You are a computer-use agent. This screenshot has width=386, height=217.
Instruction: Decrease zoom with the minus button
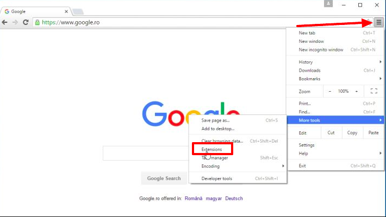click(x=329, y=91)
